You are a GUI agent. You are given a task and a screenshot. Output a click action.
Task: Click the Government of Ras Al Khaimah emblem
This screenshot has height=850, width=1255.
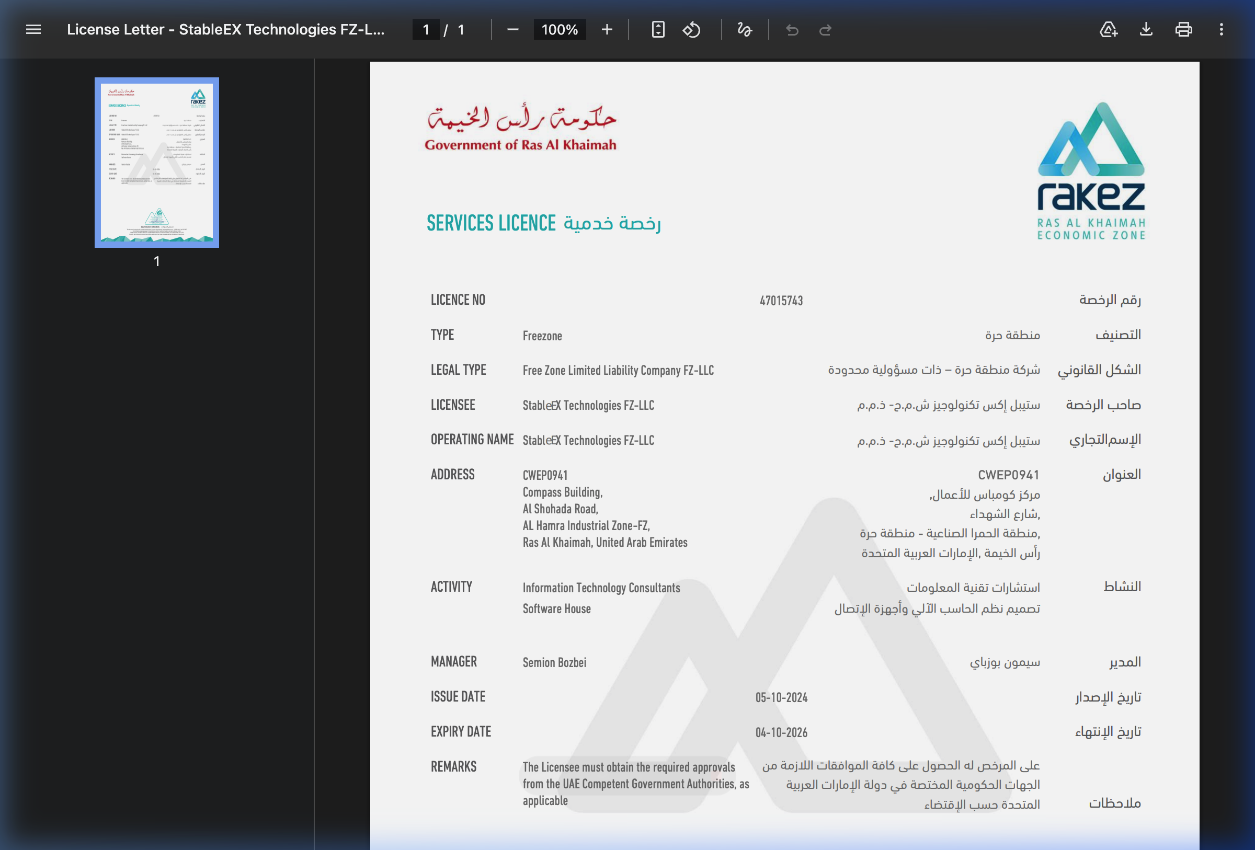(521, 127)
